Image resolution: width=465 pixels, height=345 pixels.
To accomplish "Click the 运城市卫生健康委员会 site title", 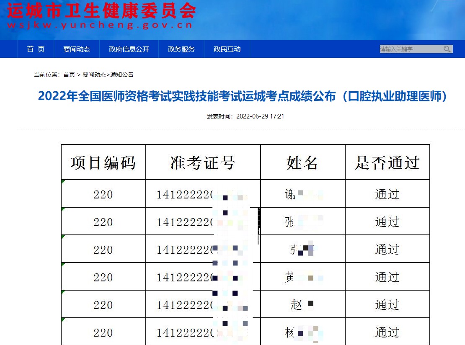I will pyautogui.click(x=101, y=11).
